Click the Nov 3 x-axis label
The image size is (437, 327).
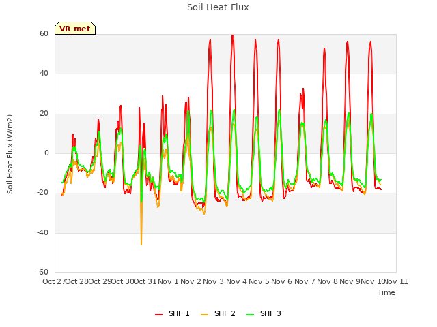click(214, 281)
